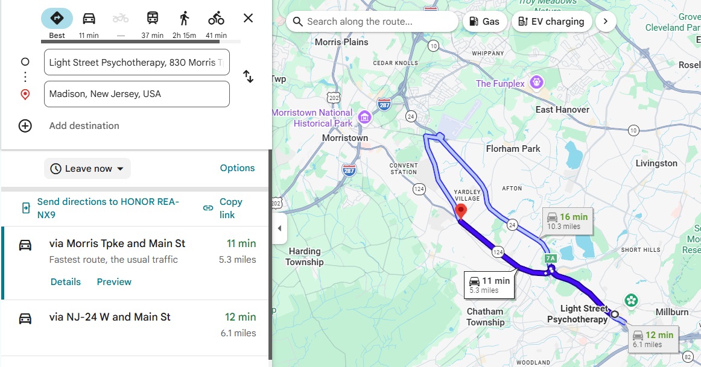Filter by Gas stations chip
Viewport: 701px width, 367px height.
coord(484,22)
